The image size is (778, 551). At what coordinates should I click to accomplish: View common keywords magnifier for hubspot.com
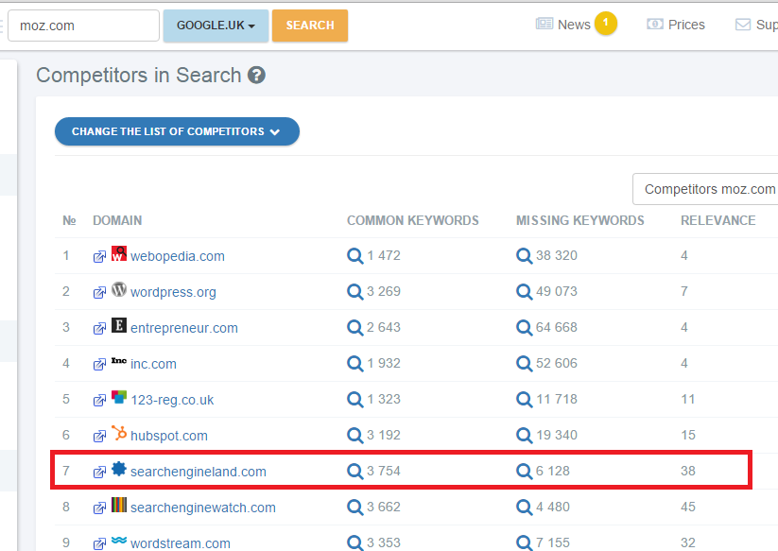tap(354, 436)
